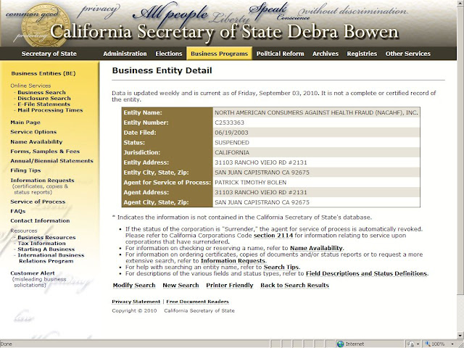Image resolution: width=464 pixels, height=348 pixels.
Task: Open the Starting A Business link
Action: click(x=46, y=249)
